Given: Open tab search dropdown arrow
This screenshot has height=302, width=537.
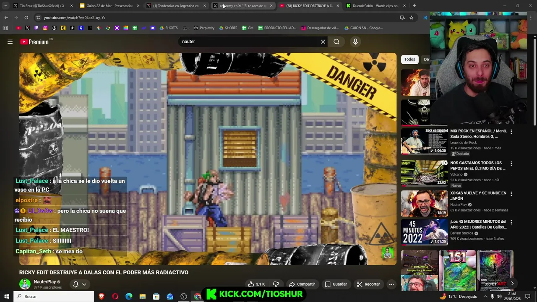Looking at the screenshot, I should point(5,6).
